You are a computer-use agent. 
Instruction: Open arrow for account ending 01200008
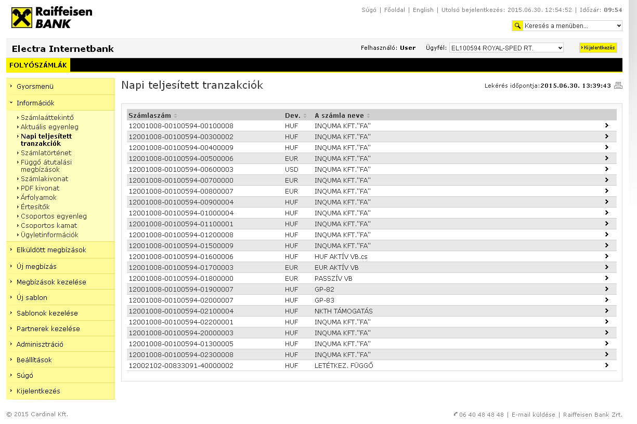point(606,235)
